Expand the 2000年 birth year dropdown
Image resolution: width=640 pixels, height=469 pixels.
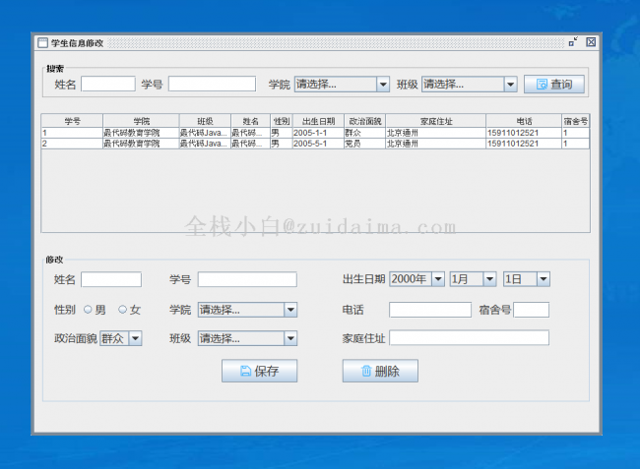[x=417, y=279]
